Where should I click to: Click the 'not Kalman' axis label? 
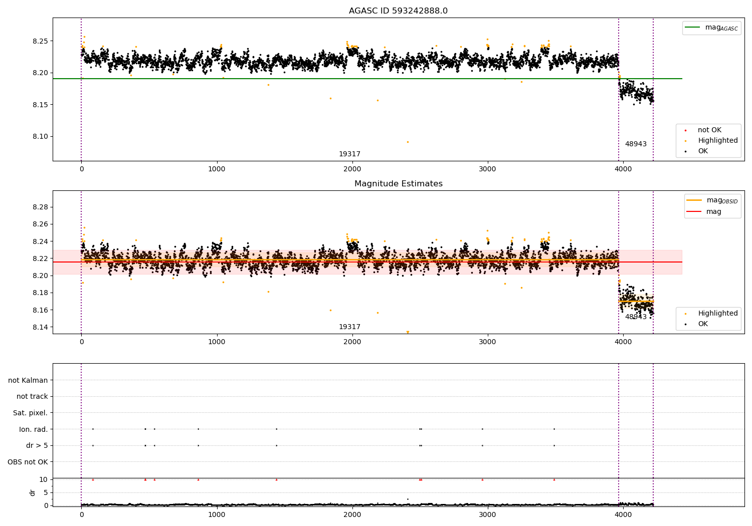28,380
